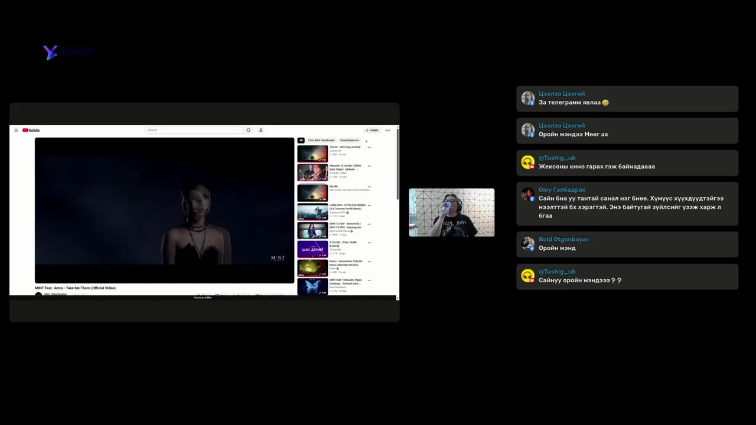756x425 pixels.
Task: Click the message 'Жексоны кино гарах гэж байнадаааа'
Action: coord(597,166)
